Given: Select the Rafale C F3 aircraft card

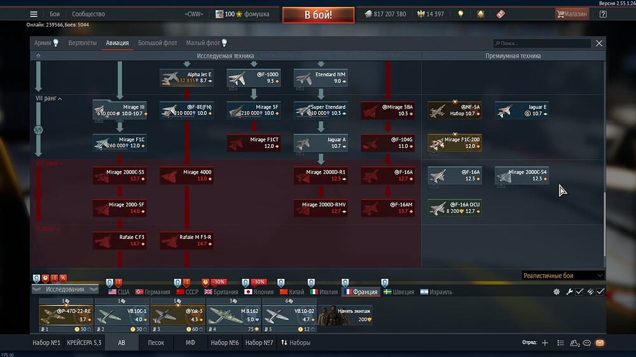Looking at the screenshot, I should (120, 240).
